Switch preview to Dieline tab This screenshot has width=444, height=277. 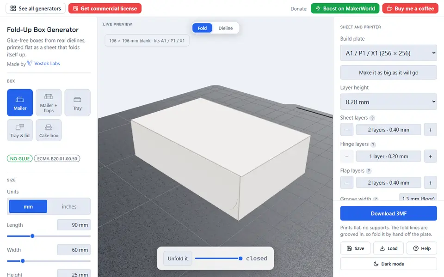[x=225, y=28]
